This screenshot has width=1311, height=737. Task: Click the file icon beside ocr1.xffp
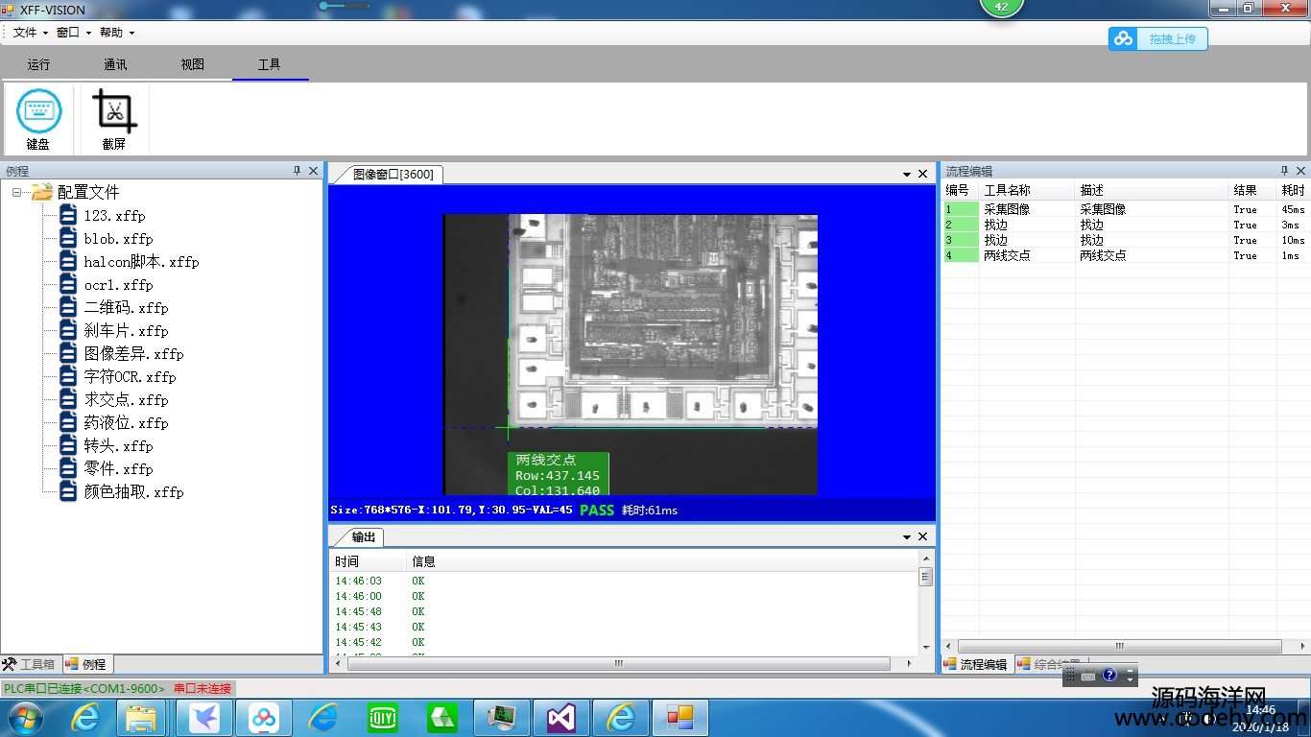tap(68, 284)
